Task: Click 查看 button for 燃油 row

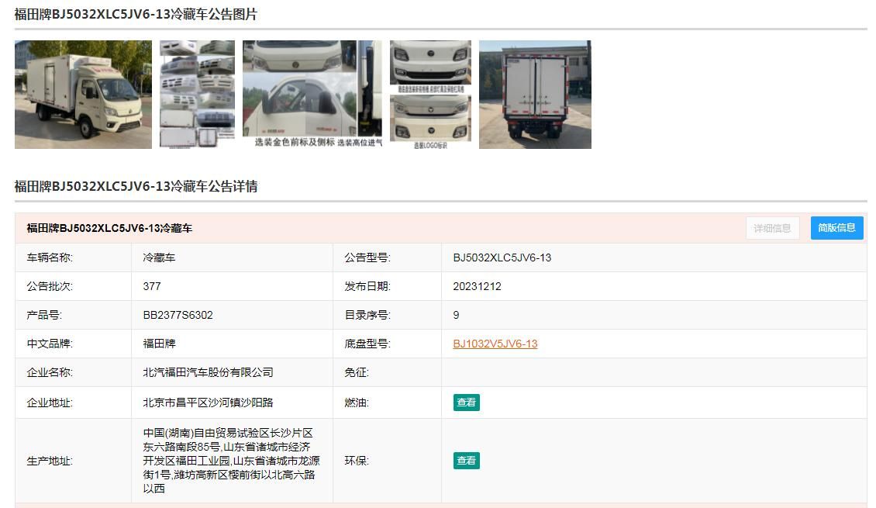Action: click(x=467, y=403)
